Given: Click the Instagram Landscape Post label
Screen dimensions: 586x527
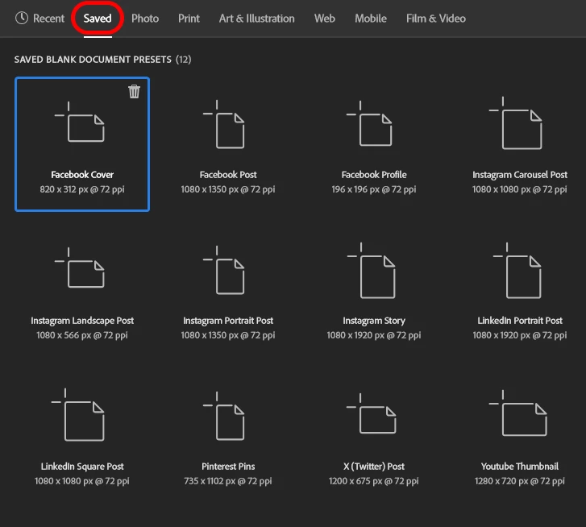Looking at the screenshot, I should (82, 321).
